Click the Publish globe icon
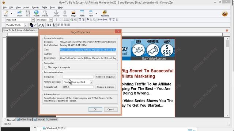The width and height of the screenshot is (234, 131). point(37,13)
